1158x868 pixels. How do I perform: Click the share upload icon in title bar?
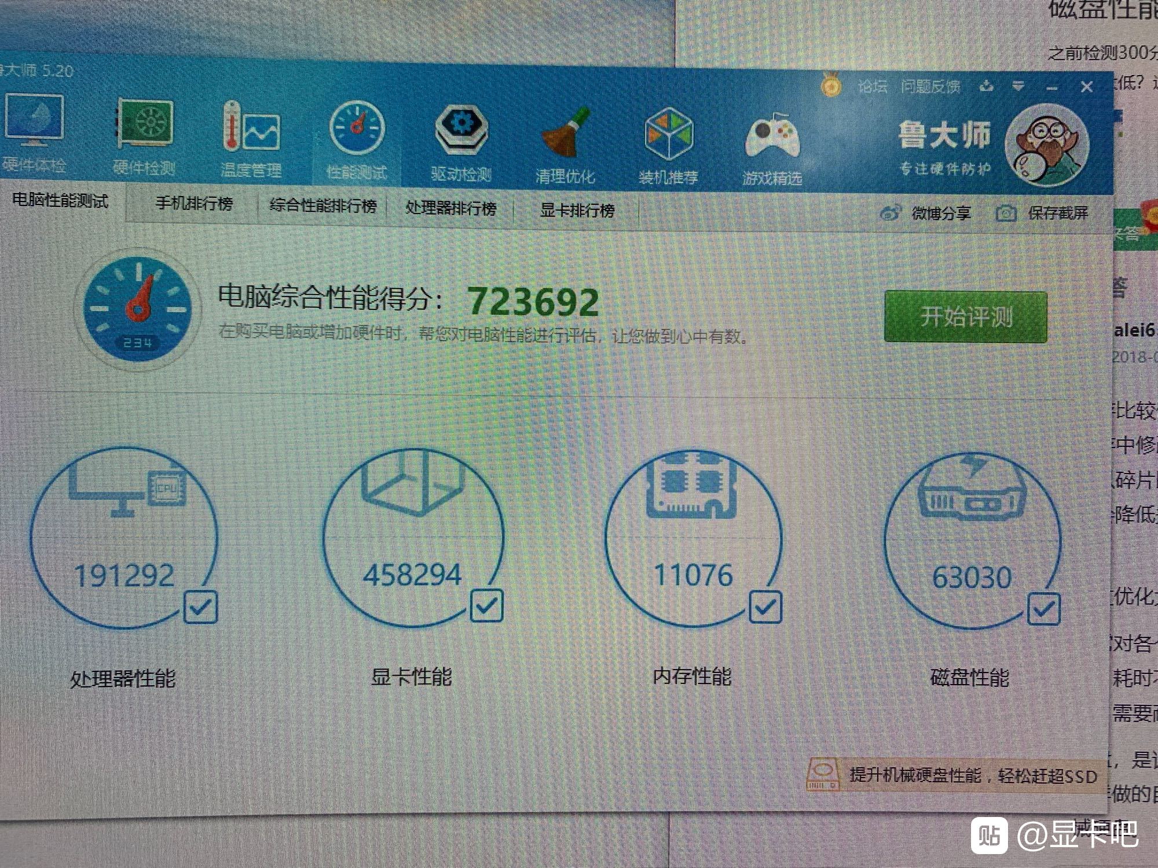coord(986,87)
